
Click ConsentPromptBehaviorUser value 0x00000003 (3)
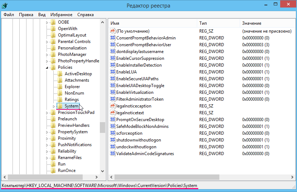pos(256,44)
